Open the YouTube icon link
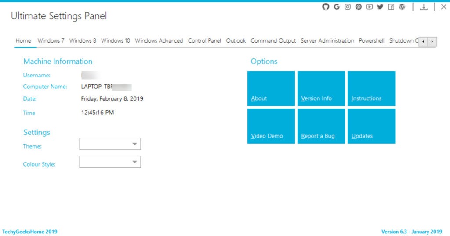This screenshot has width=450, height=236. [x=369, y=7]
